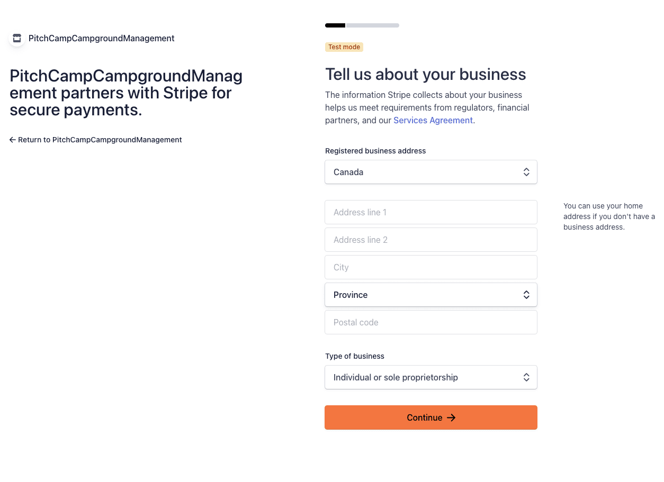This screenshot has width=664, height=482.
Task: Click into the Address line 2 field
Action: pos(431,240)
